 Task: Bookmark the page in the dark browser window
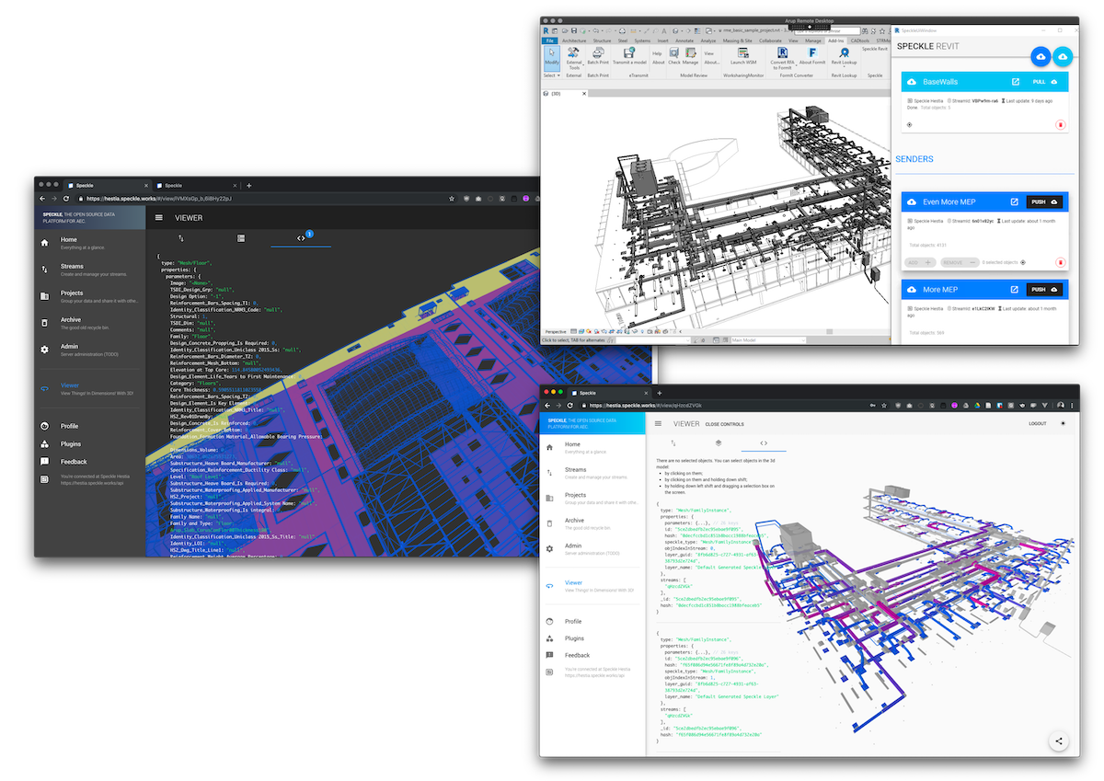pyautogui.click(x=450, y=199)
